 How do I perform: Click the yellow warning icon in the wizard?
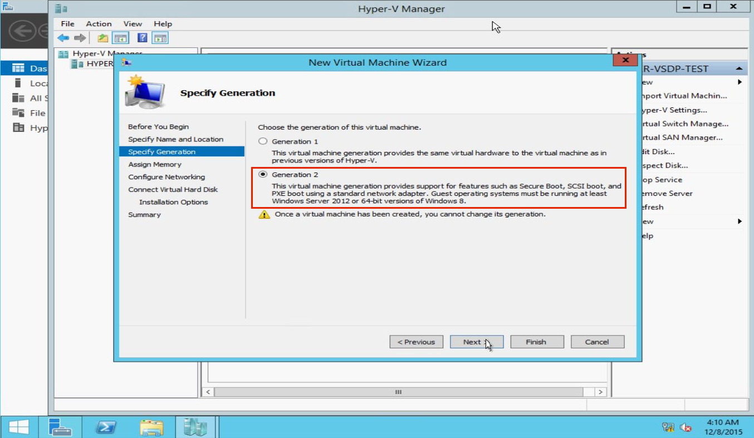[264, 214]
